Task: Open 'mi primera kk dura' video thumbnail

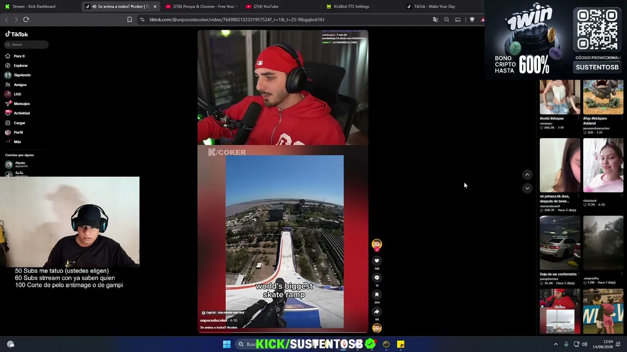Action: [x=560, y=165]
